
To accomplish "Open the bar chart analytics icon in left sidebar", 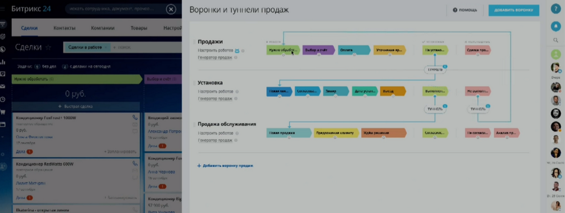I will (3, 62).
